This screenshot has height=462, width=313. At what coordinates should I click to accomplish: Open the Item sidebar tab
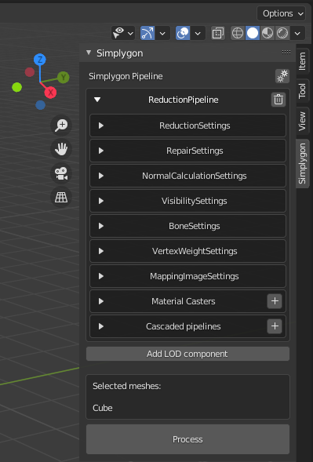302,61
